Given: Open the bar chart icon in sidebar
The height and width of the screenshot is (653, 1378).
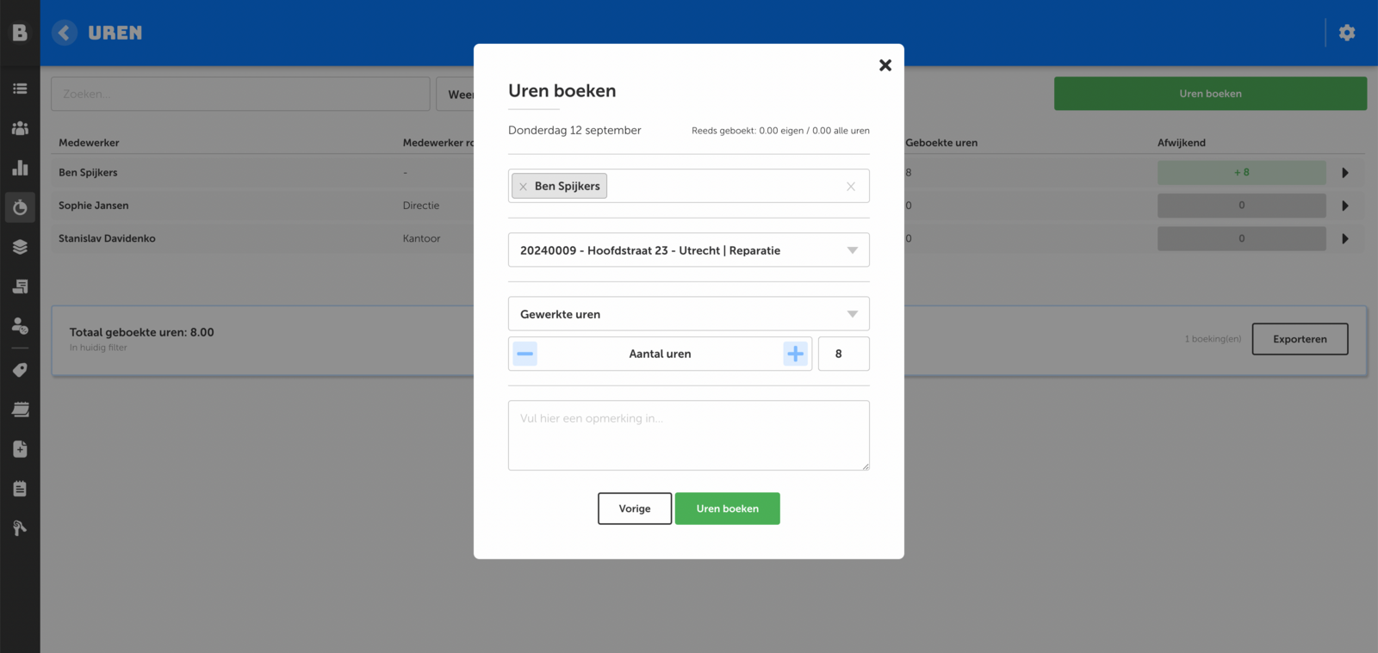Looking at the screenshot, I should point(20,168).
